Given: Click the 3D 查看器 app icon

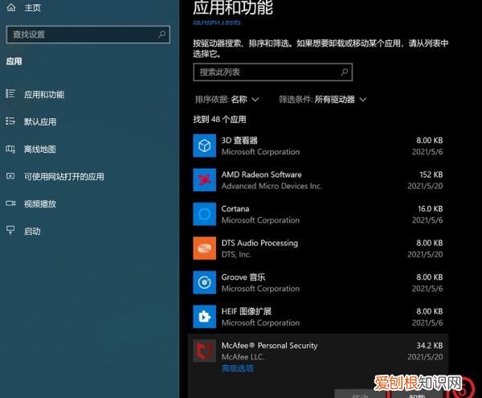Looking at the screenshot, I should coord(204,146).
